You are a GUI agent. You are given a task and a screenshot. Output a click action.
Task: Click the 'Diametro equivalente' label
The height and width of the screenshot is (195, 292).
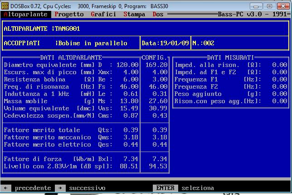point(40,65)
